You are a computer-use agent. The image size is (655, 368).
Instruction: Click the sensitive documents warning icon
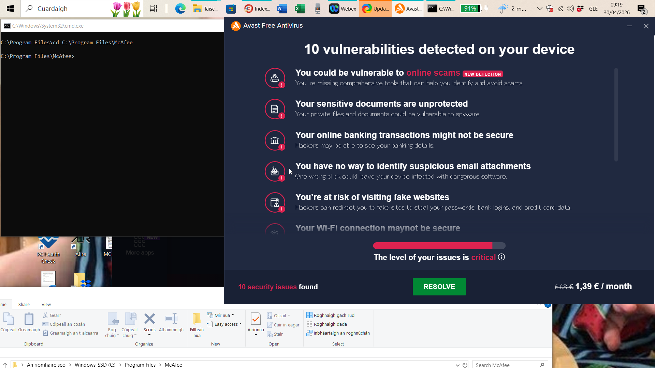(275, 109)
